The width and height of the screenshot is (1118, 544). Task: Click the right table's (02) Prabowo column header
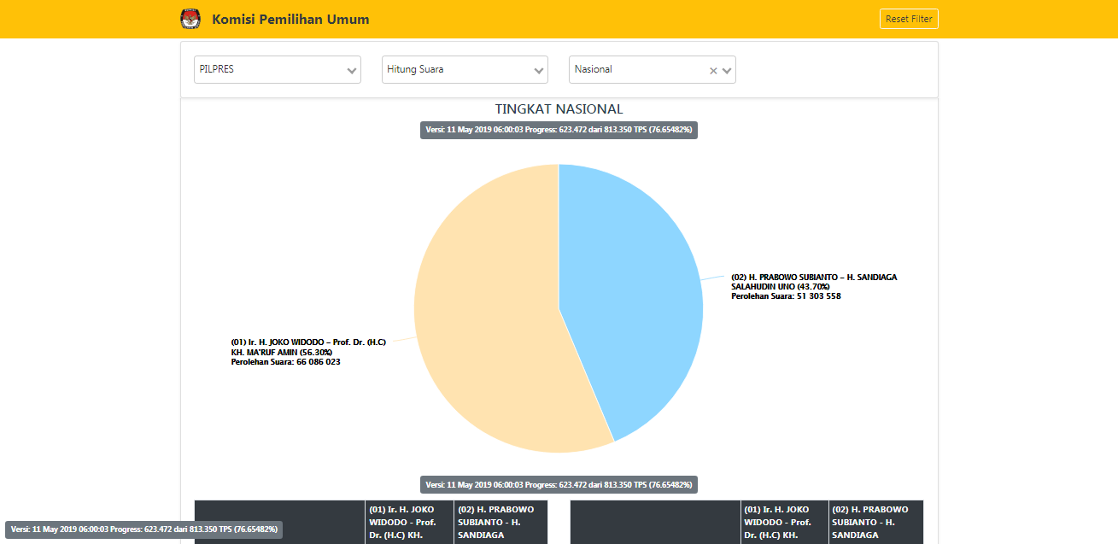tap(876, 522)
